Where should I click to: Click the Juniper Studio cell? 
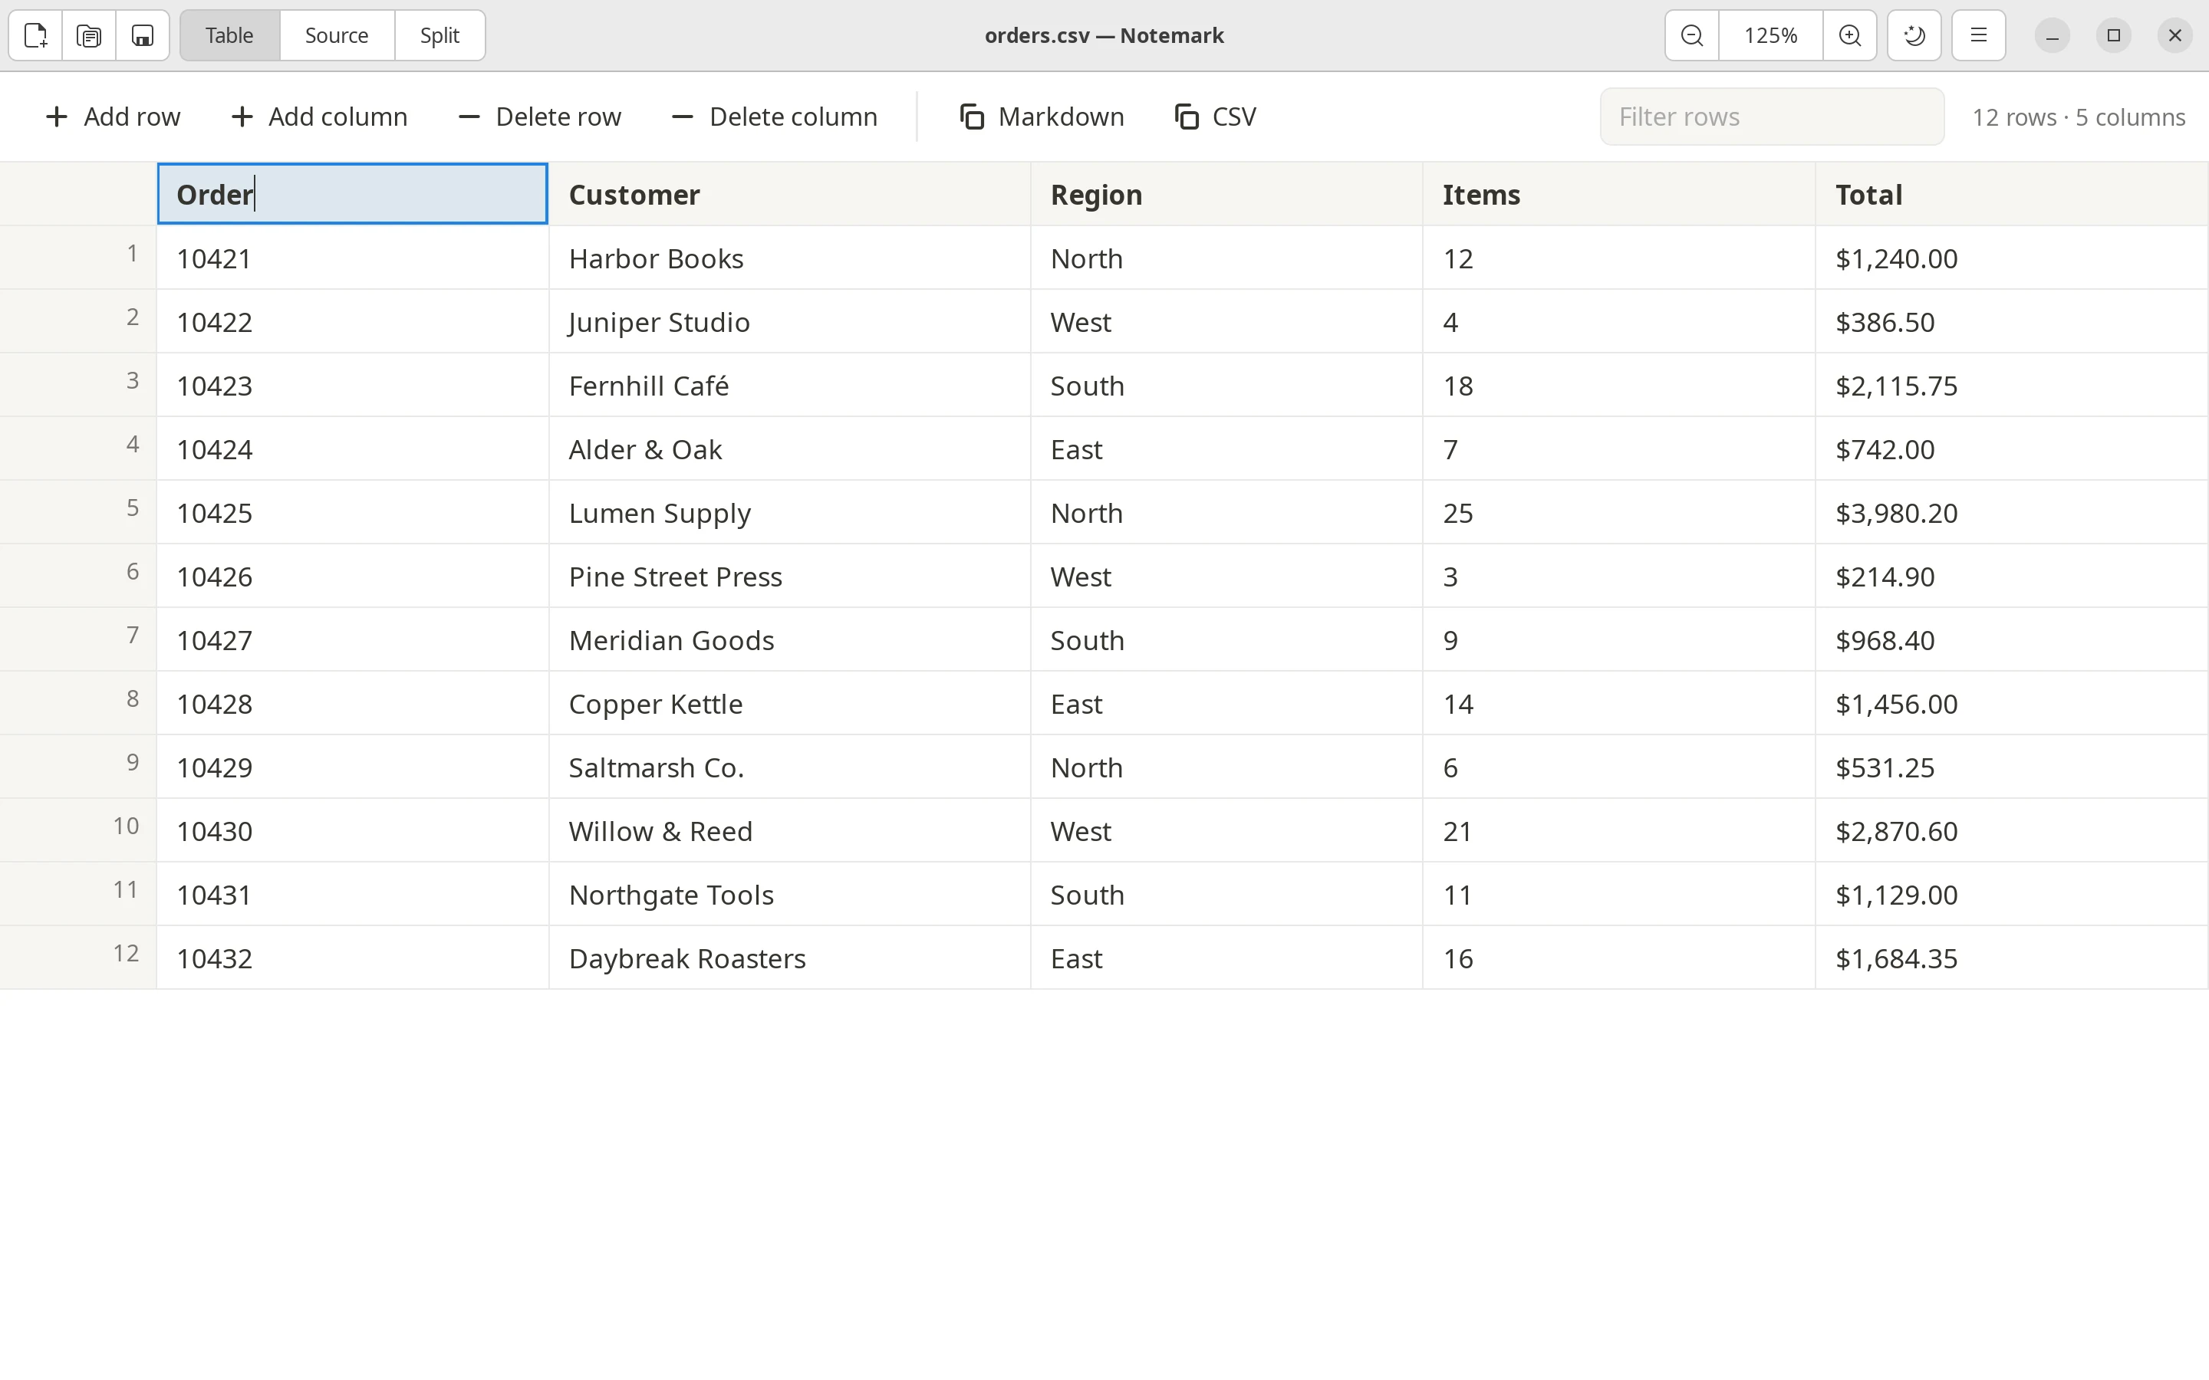[x=789, y=322]
